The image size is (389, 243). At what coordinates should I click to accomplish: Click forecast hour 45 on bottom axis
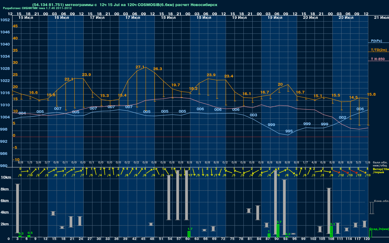[x=143, y=239]
